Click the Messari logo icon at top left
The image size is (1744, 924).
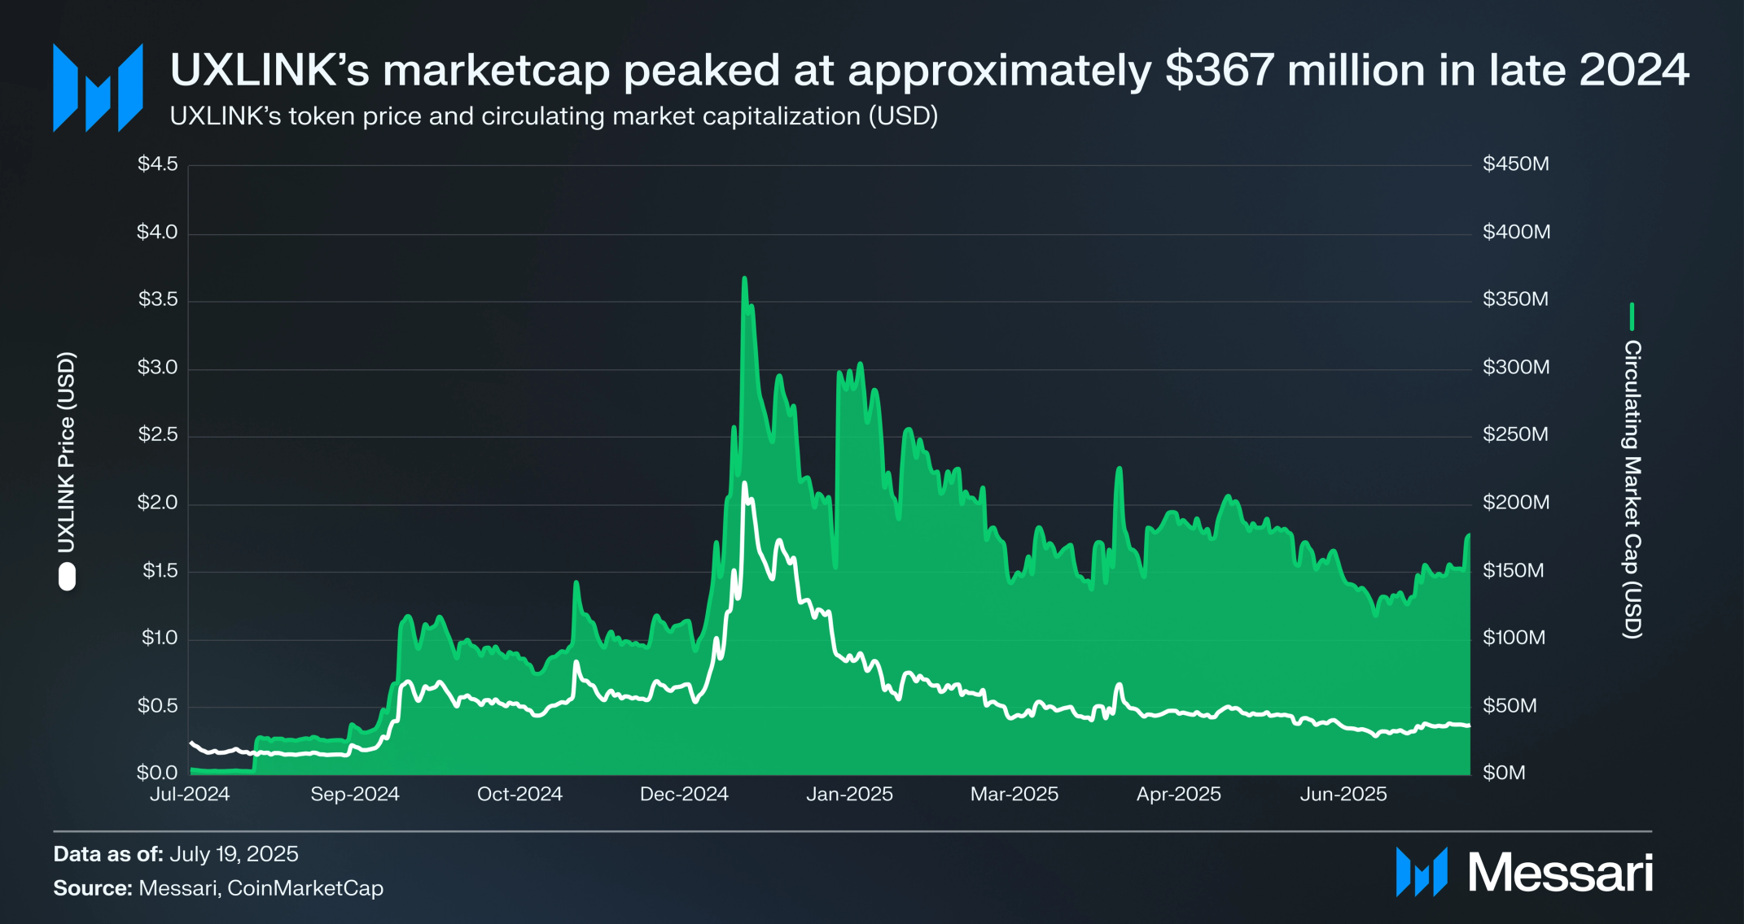(98, 88)
